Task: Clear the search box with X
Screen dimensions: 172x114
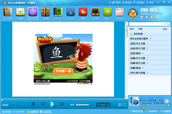Action: click(x=165, y=24)
